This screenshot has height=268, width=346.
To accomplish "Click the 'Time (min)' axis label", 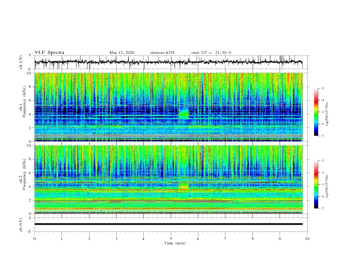I will pos(175,243).
